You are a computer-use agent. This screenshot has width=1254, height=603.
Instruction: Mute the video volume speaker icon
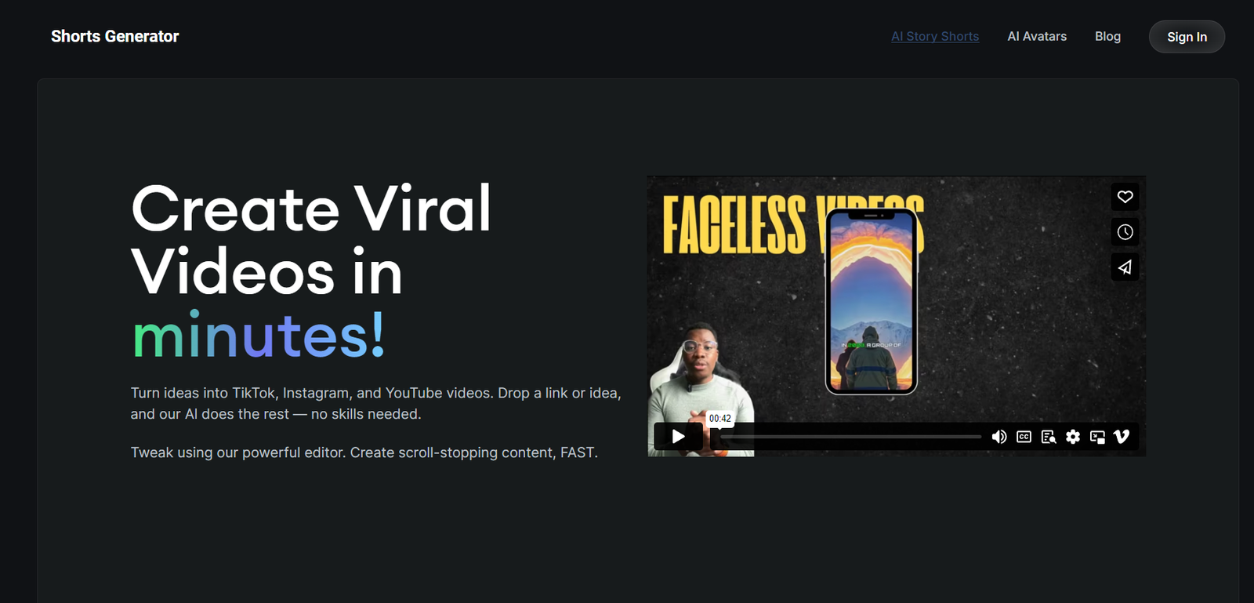[x=998, y=437]
